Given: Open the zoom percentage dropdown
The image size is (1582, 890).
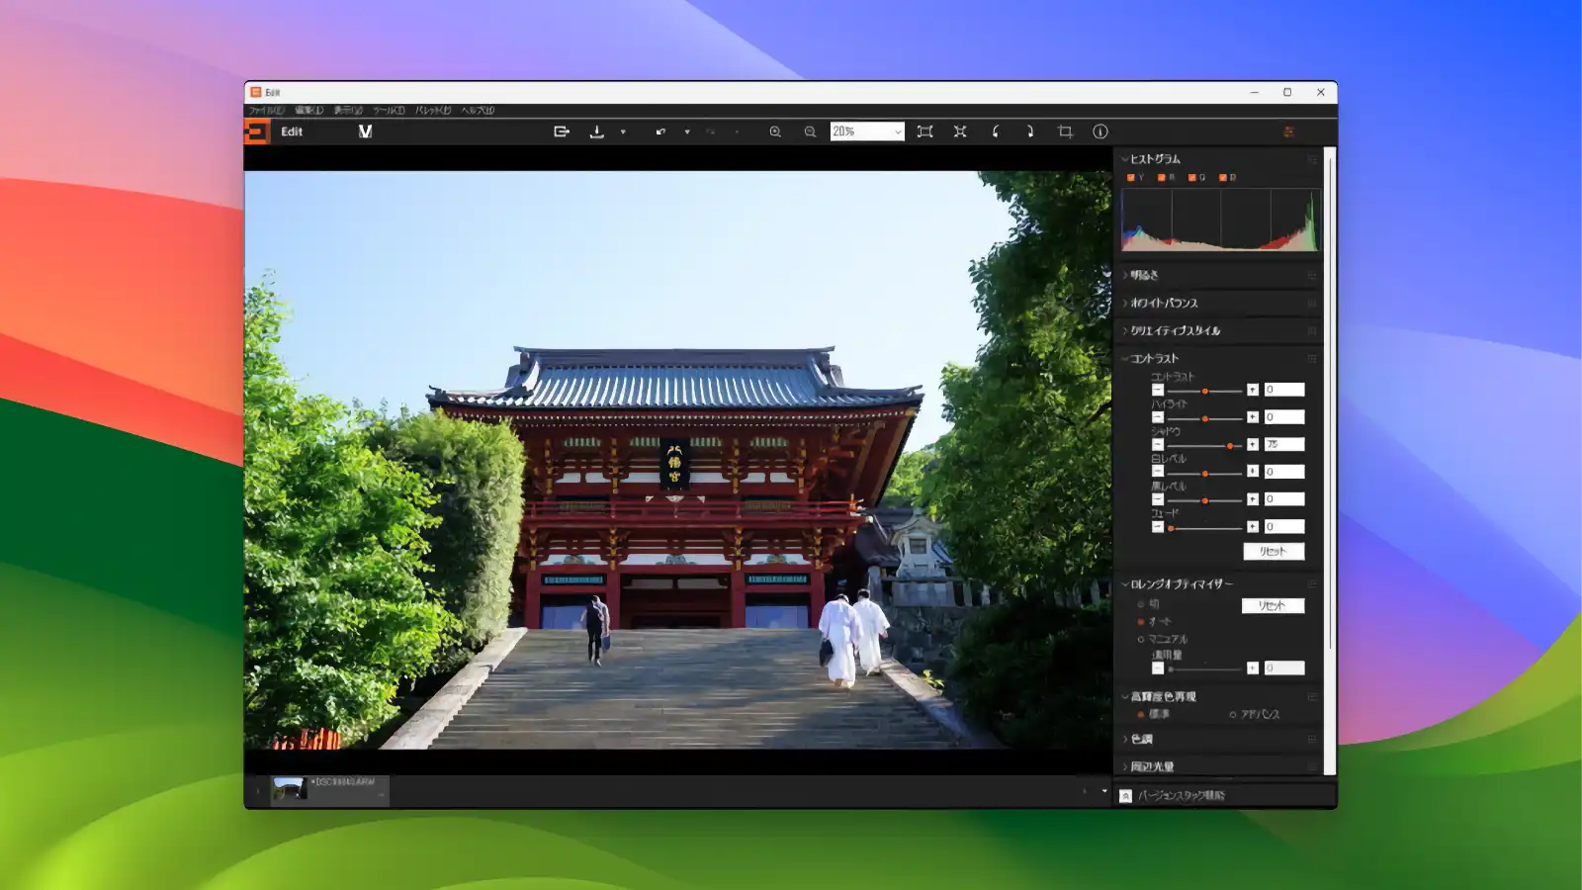Looking at the screenshot, I should click(x=898, y=131).
